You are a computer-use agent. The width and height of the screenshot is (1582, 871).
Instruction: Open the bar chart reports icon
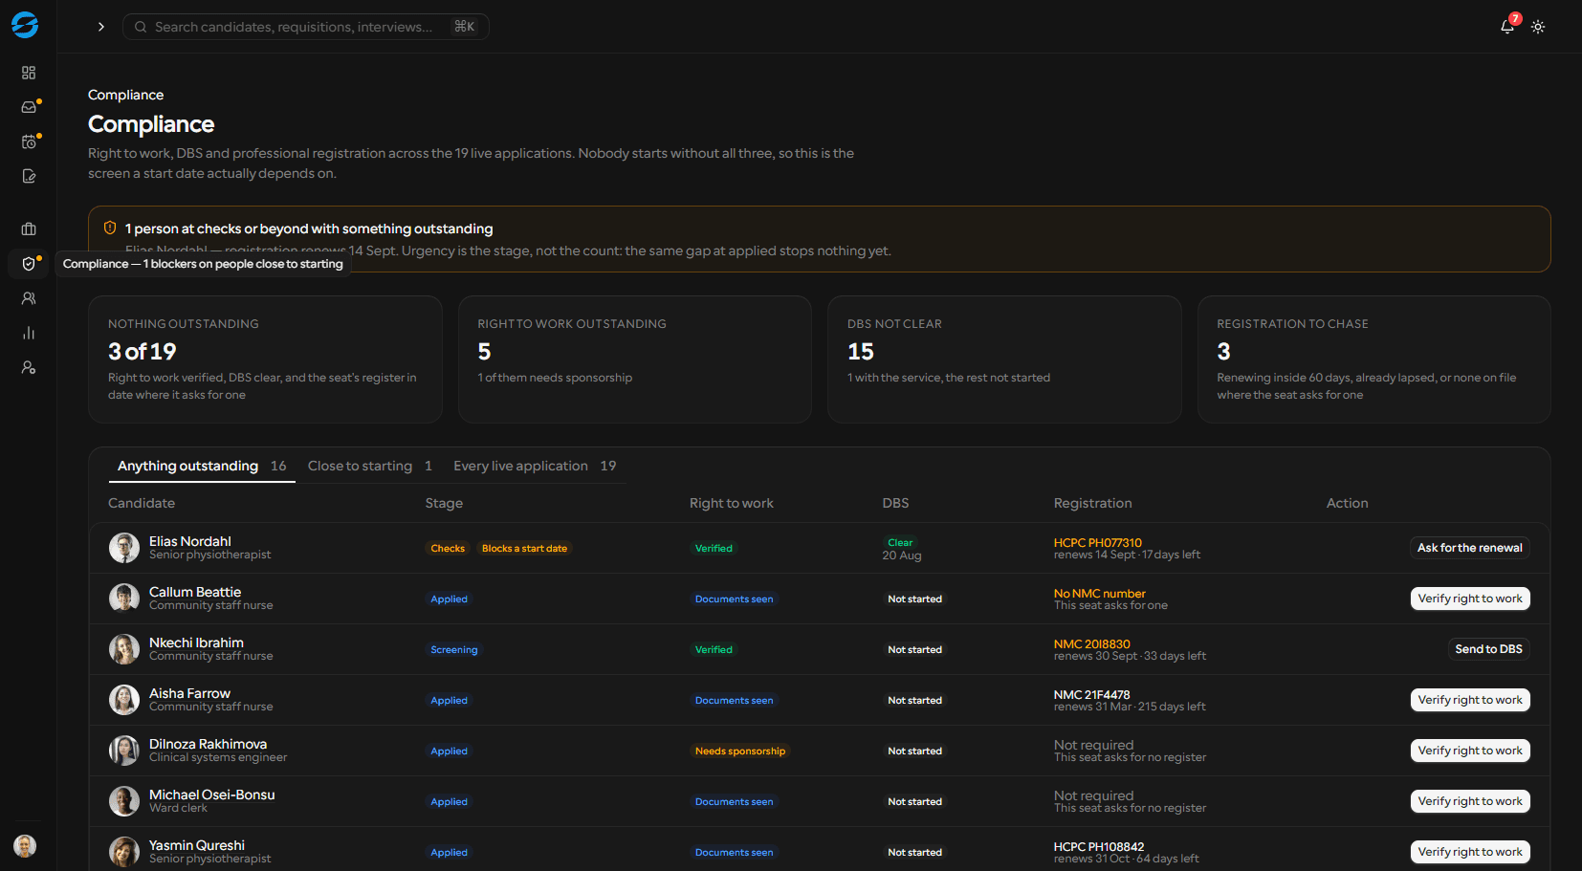pyautogui.click(x=29, y=333)
